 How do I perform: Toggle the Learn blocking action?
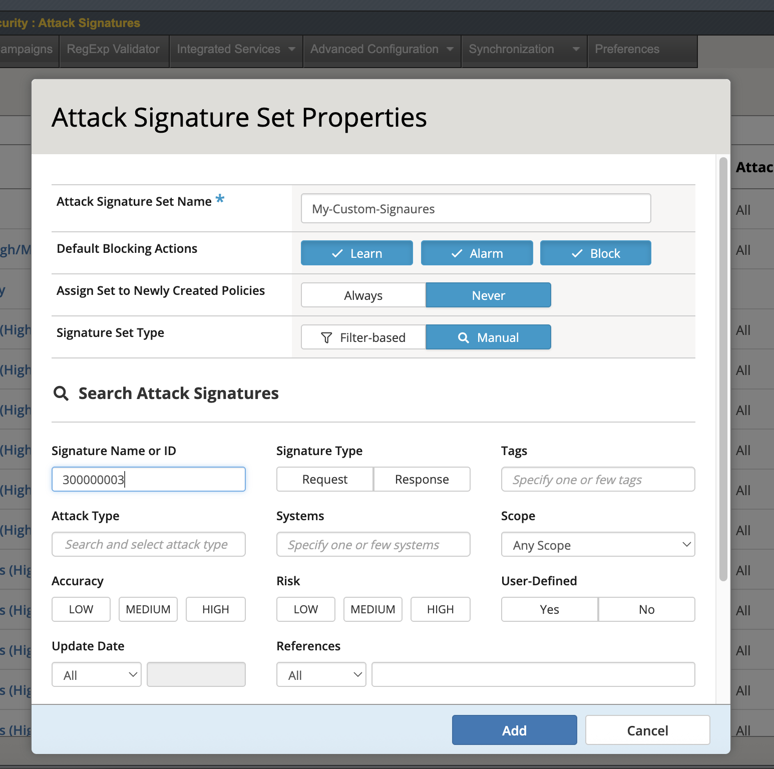coord(357,253)
